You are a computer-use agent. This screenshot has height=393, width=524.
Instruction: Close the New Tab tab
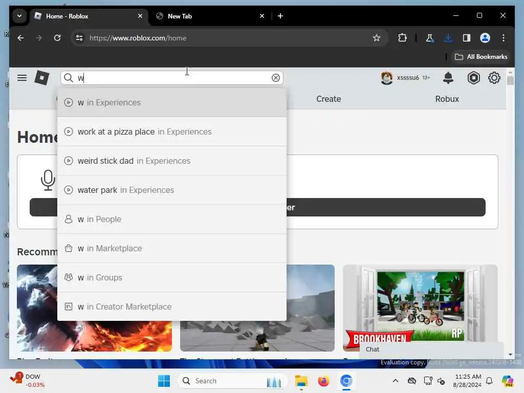[x=262, y=16]
